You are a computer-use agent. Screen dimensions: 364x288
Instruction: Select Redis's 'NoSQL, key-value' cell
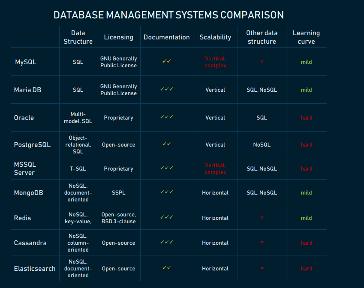(78, 218)
